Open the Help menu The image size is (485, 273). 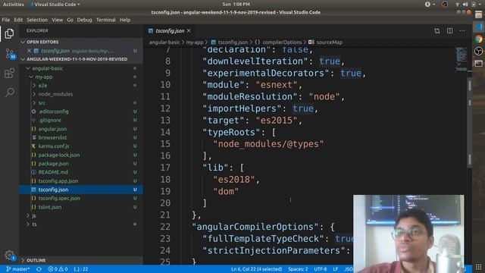click(125, 20)
